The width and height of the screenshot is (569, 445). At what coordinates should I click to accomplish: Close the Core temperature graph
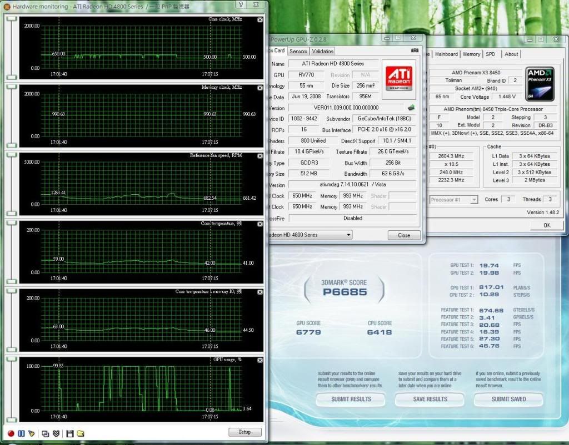pyautogui.click(x=260, y=224)
